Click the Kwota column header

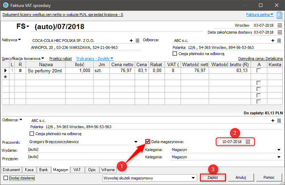(275, 64)
